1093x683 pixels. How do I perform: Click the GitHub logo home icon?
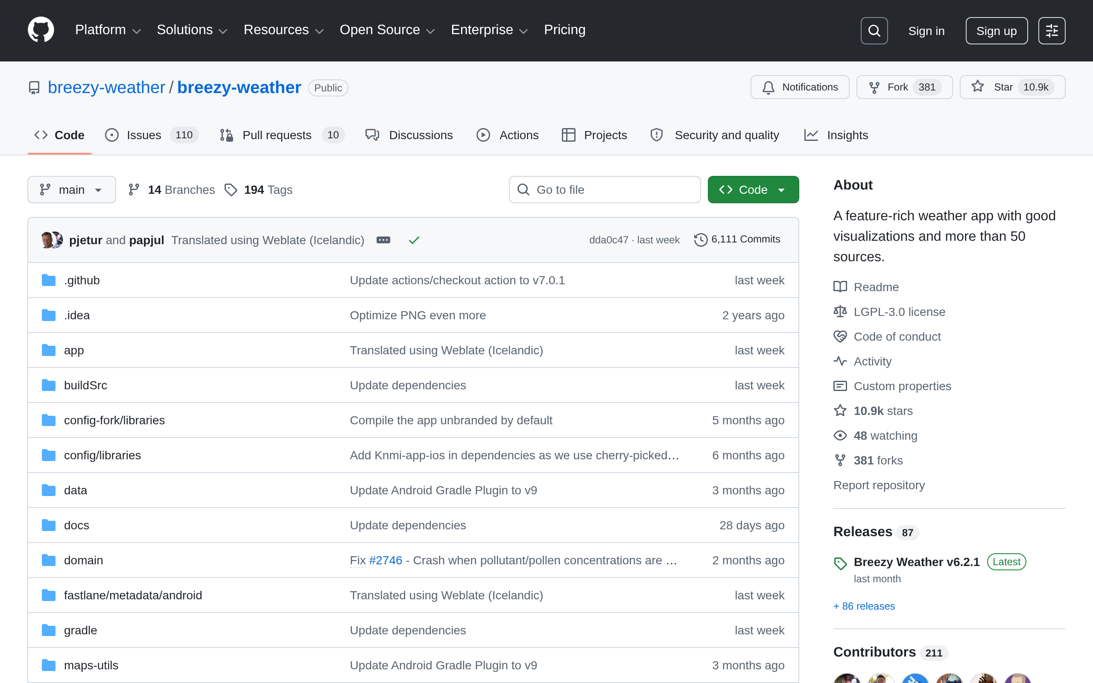point(41,30)
